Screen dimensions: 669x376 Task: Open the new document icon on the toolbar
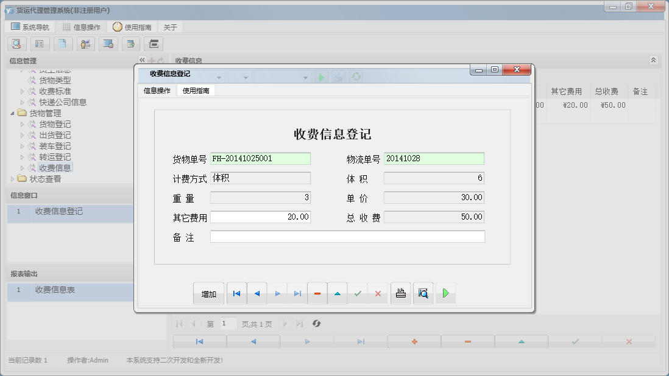coord(62,44)
